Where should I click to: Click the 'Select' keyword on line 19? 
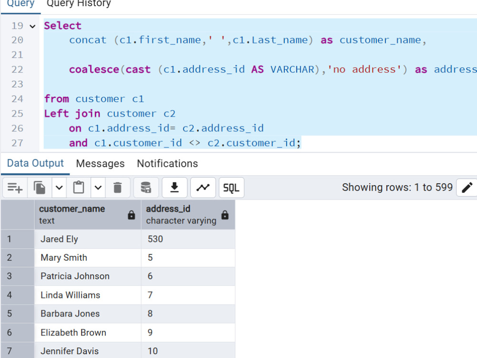pyautogui.click(x=62, y=26)
